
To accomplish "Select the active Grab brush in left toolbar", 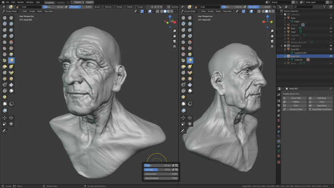I will coord(11,60).
